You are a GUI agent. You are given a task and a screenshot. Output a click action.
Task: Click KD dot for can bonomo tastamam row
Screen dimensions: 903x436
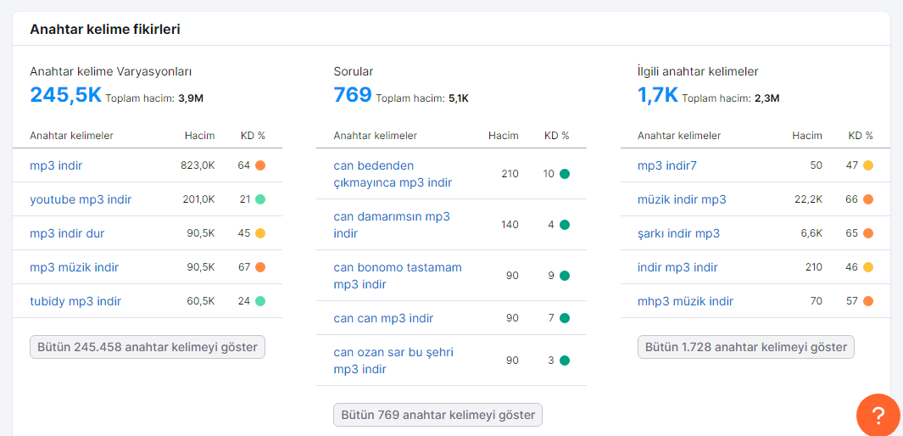coord(565,276)
